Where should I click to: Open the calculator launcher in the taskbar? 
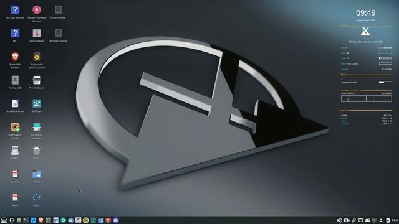tap(55, 220)
